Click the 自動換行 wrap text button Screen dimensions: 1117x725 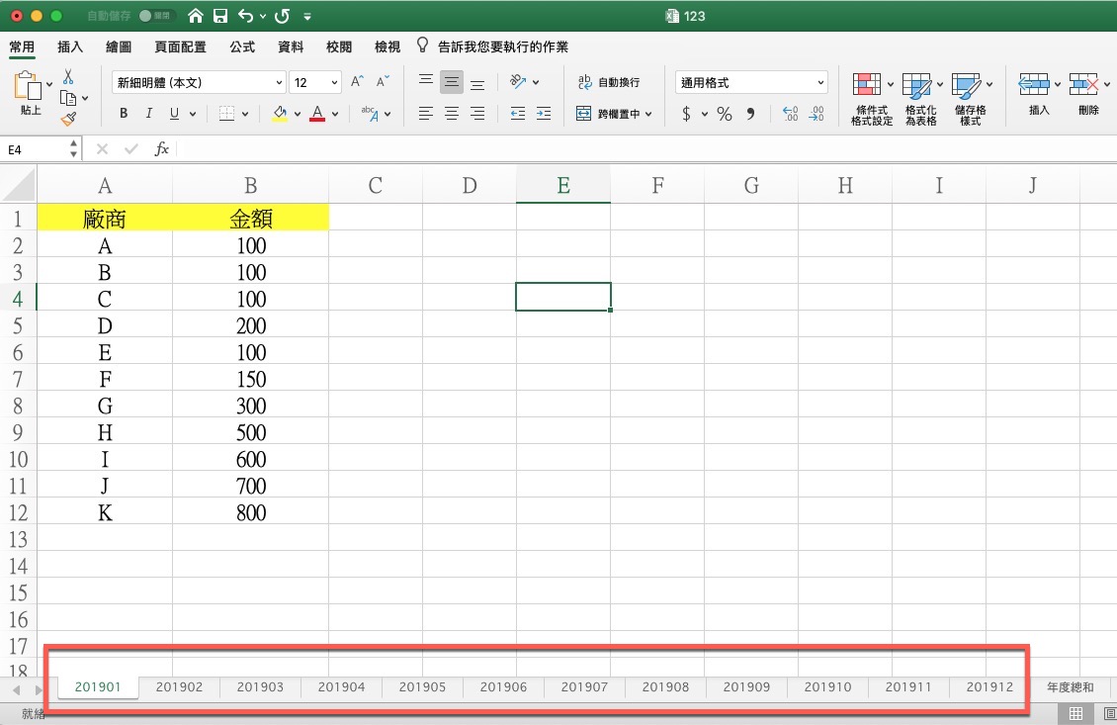609,82
